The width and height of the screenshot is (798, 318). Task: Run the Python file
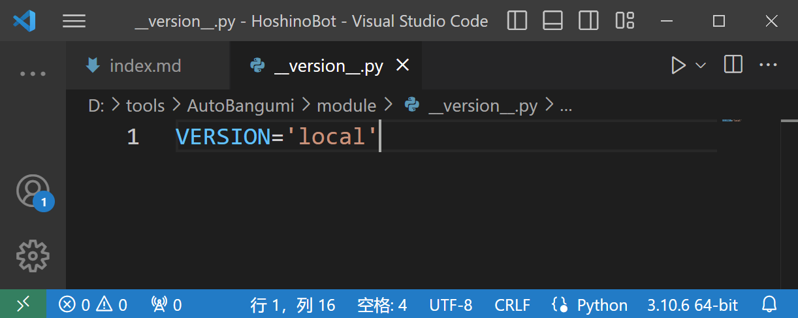678,65
